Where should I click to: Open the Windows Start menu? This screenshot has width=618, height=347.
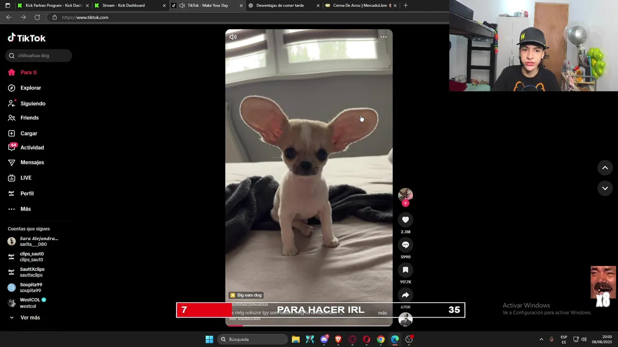click(209, 339)
